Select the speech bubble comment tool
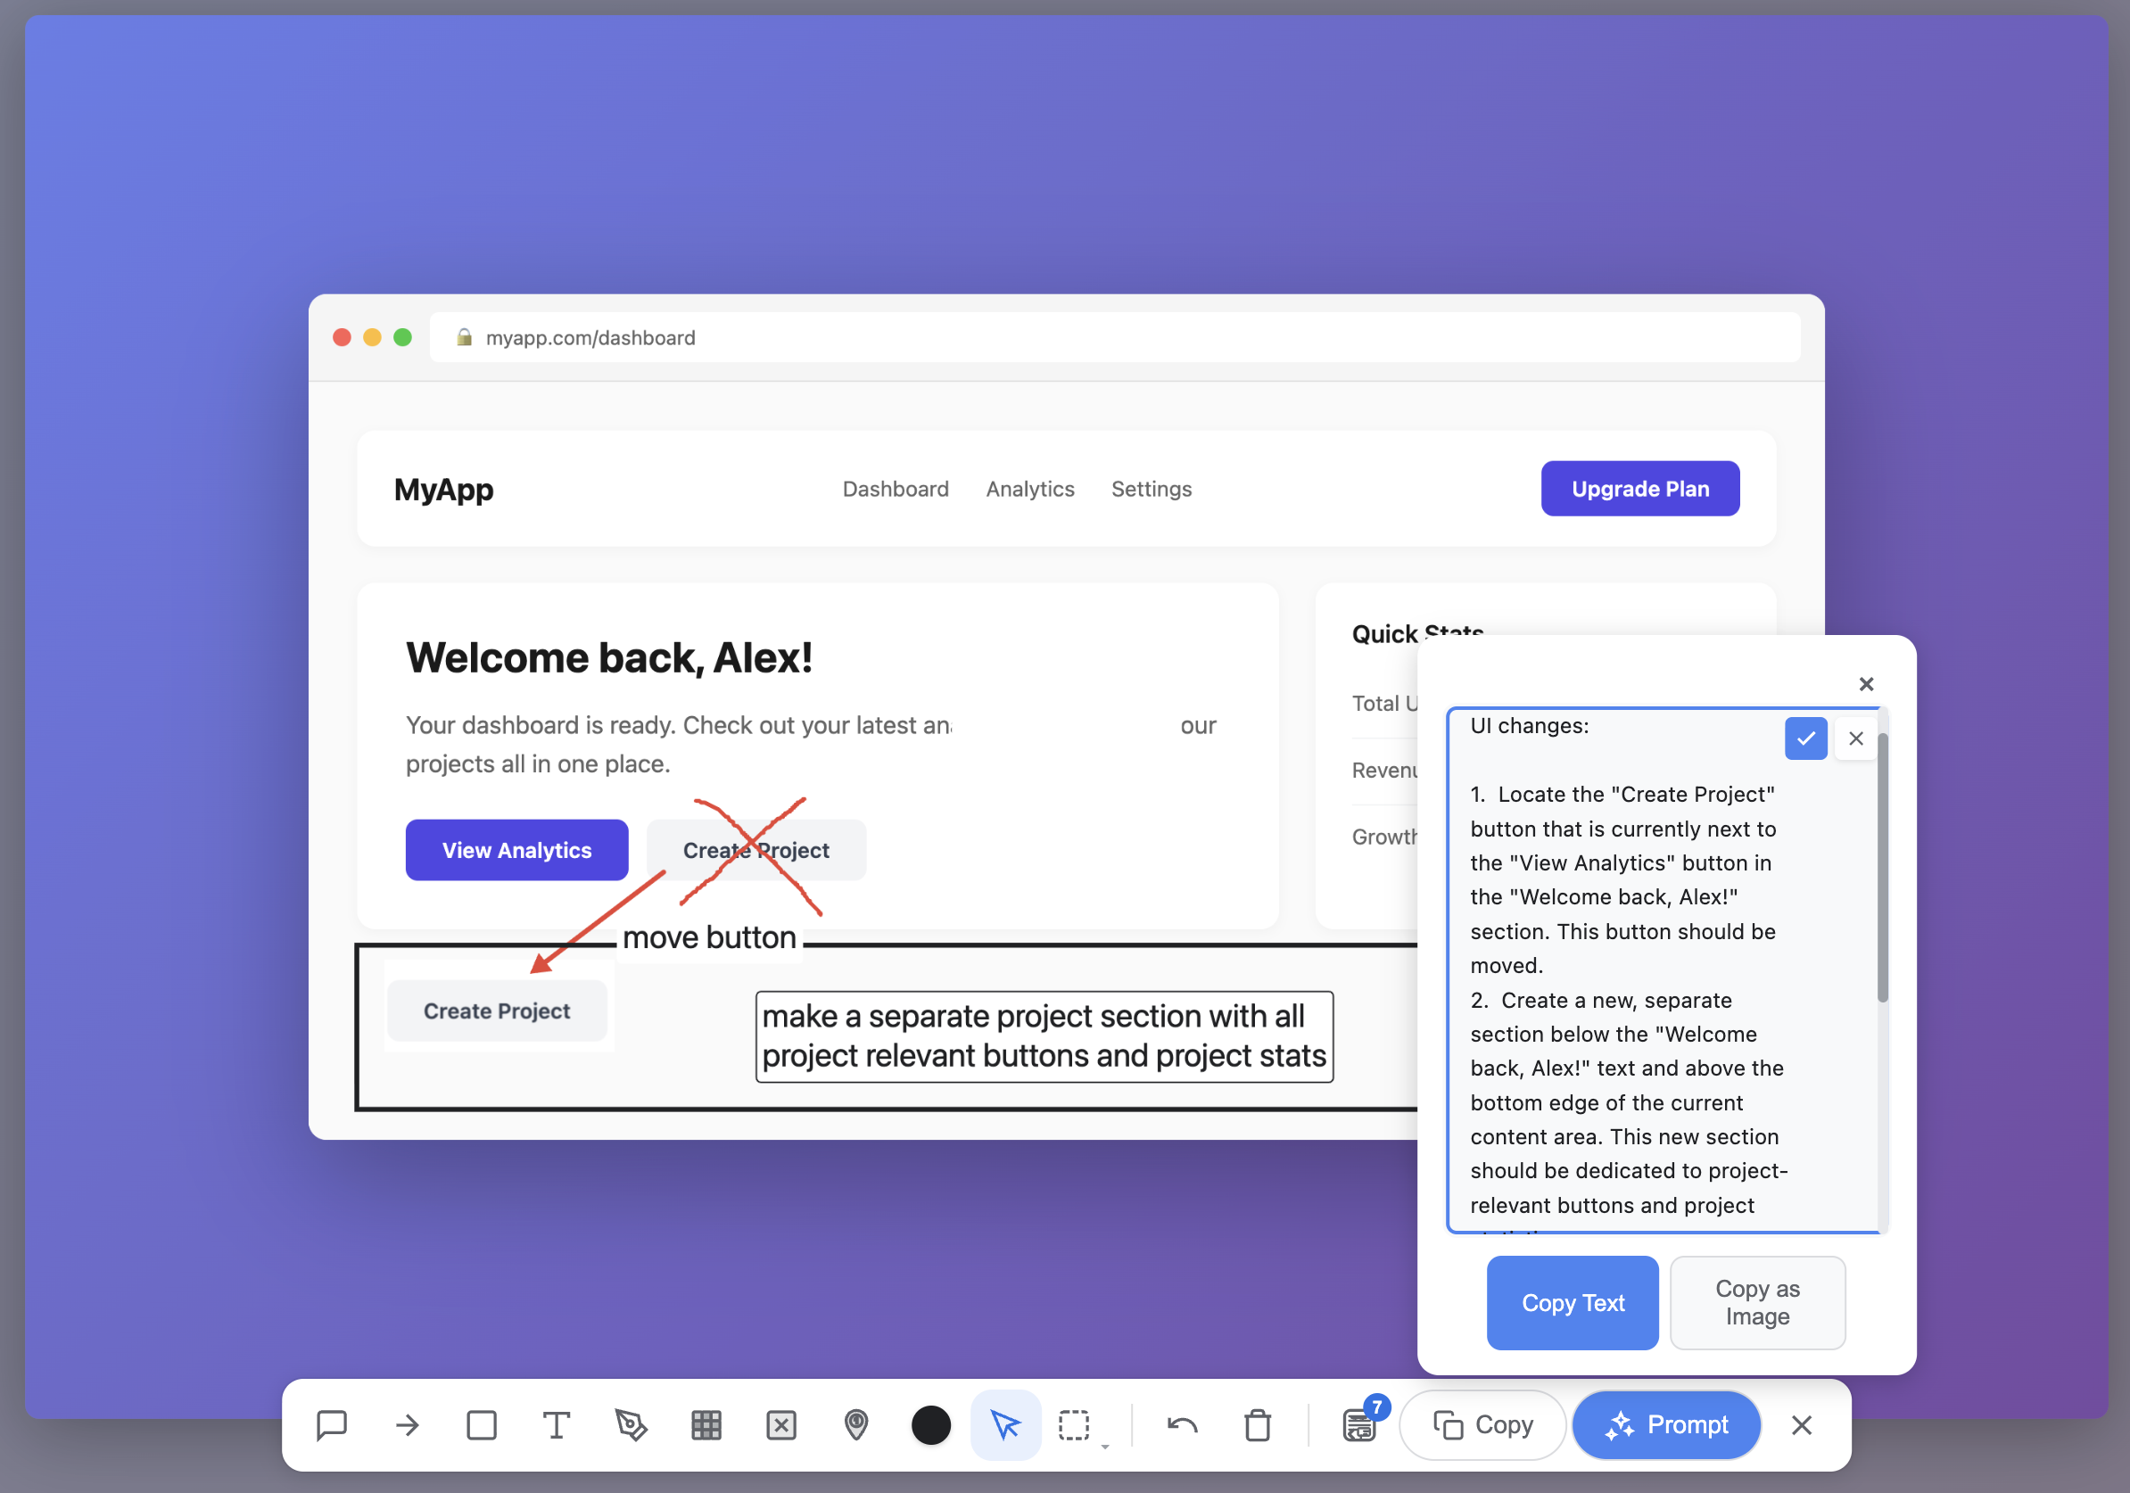The height and width of the screenshot is (1493, 2130). click(x=331, y=1425)
